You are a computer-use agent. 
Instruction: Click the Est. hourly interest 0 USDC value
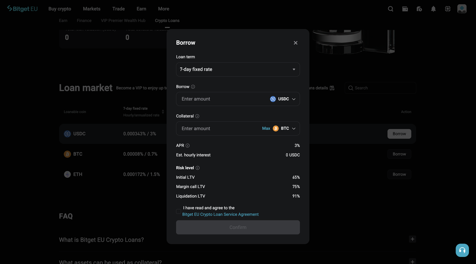(x=293, y=155)
